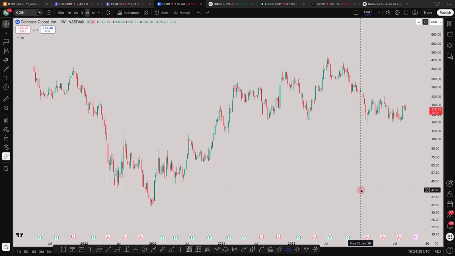455x256 pixels.
Task: Click the 176.35 SELL button
Action: tap(23, 29)
